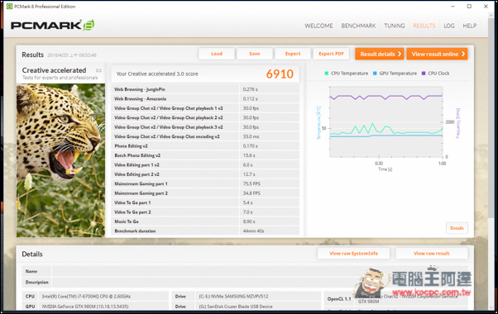Select the Benchmark duration row
Viewport: 498px width, 314px height.
pyautogui.click(x=205, y=231)
